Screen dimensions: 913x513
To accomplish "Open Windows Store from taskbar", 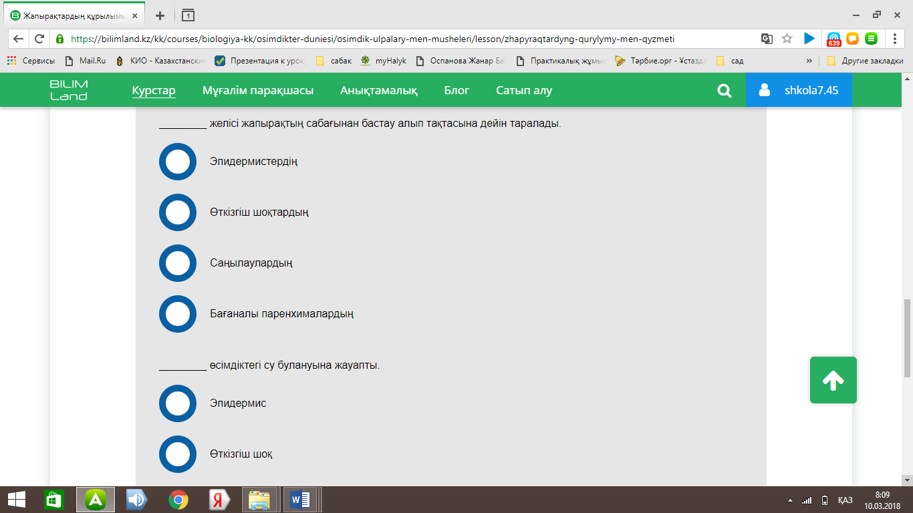I will tap(53, 500).
